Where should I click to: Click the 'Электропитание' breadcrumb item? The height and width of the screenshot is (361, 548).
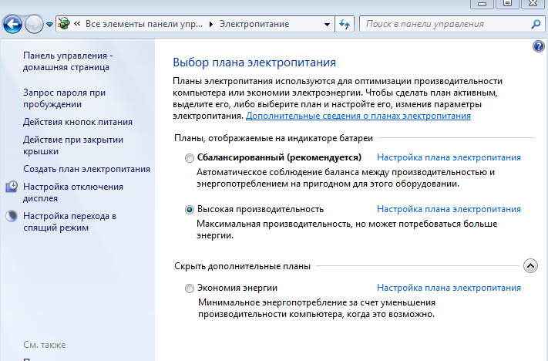pos(254,24)
